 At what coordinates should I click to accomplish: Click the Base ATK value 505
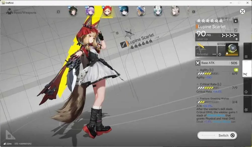[x=234, y=63]
